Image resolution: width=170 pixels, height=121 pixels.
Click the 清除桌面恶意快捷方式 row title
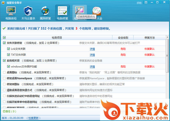(x=19, y=90)
